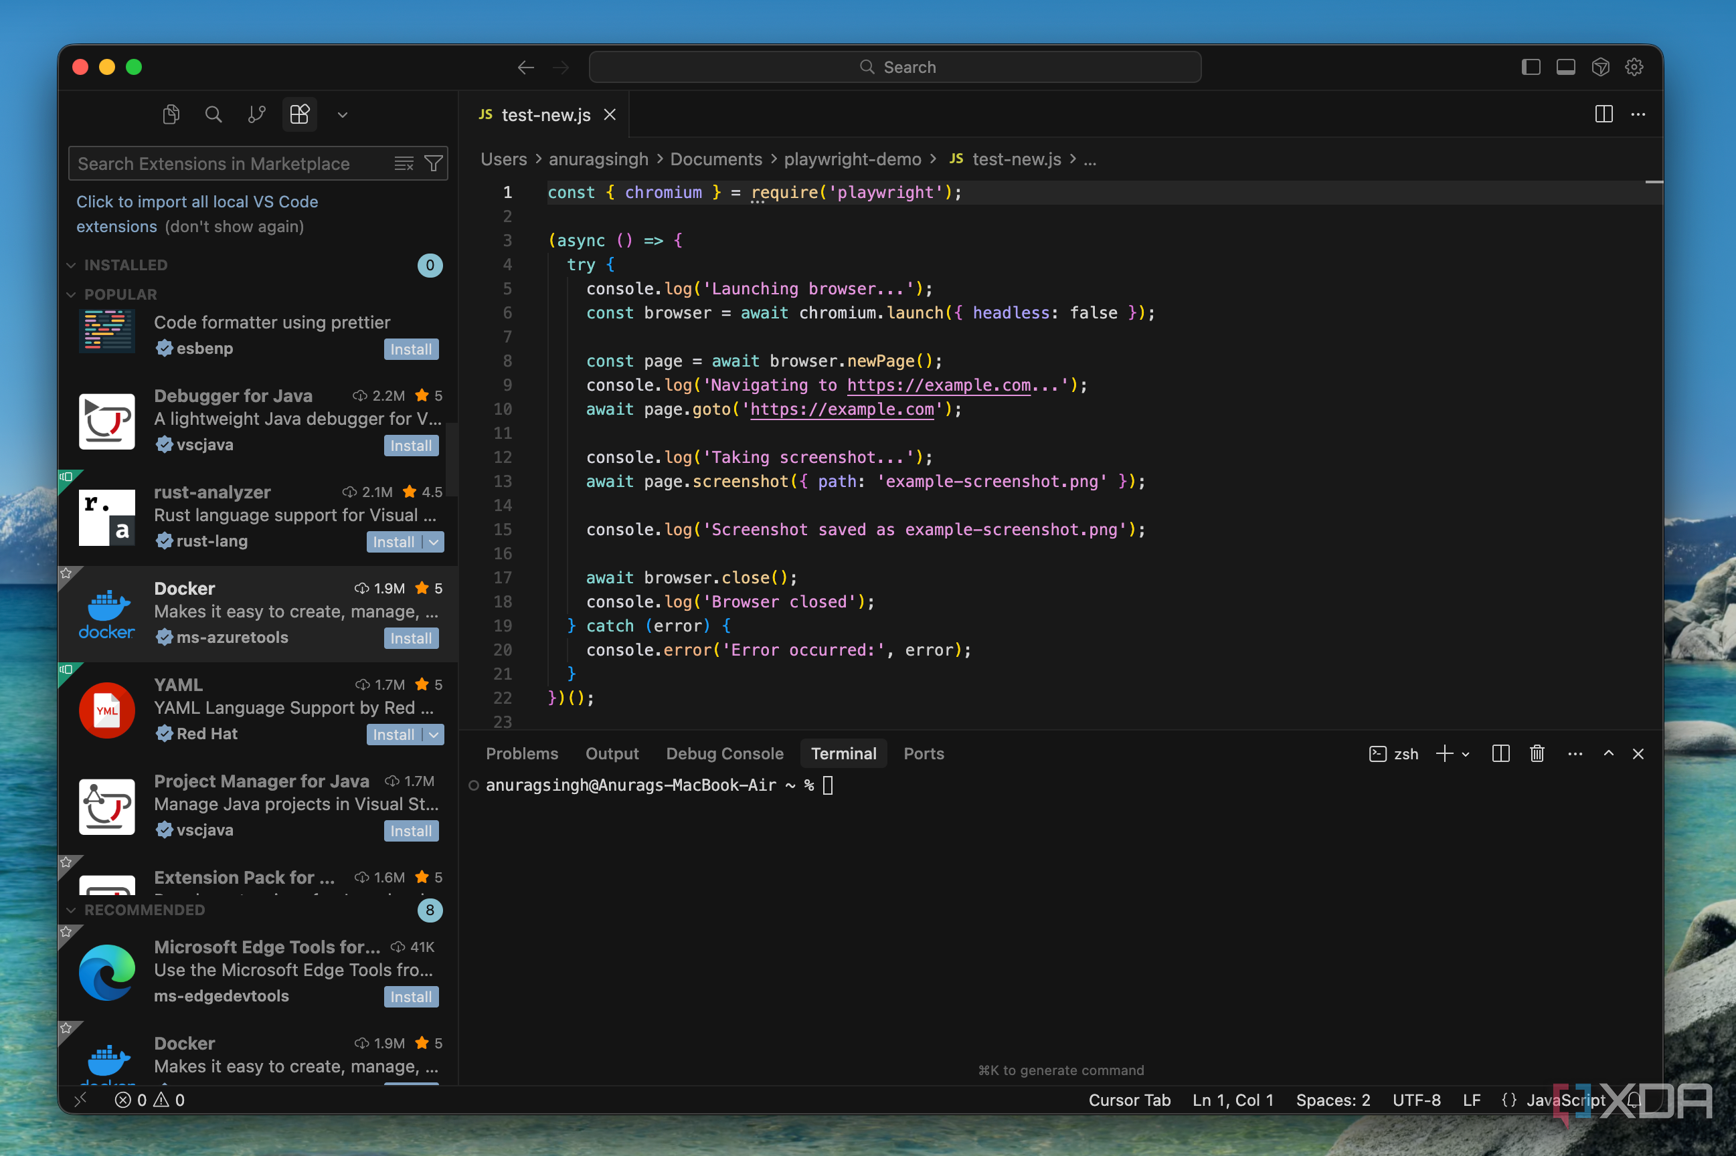Install the Docker extension by ms-azuretools

click(411, 638)
